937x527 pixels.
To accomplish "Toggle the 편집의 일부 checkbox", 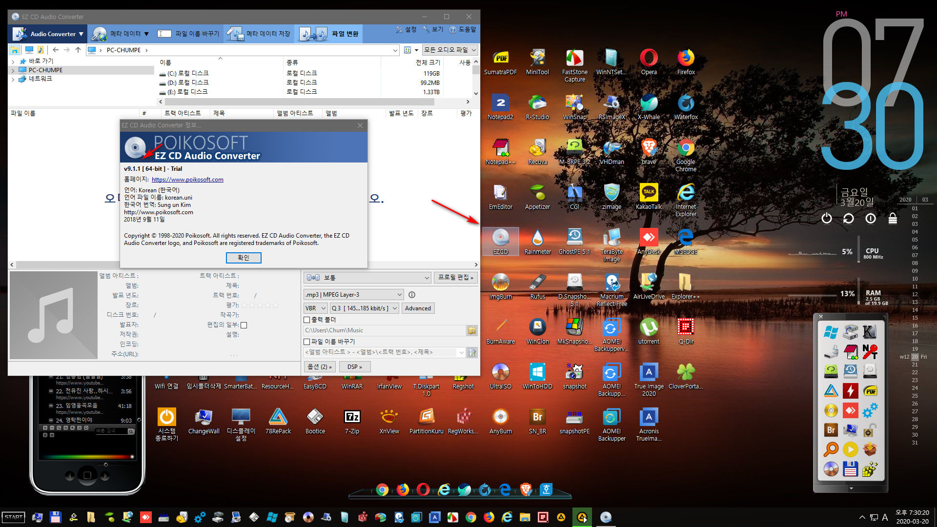I will (x=244, y=325).
